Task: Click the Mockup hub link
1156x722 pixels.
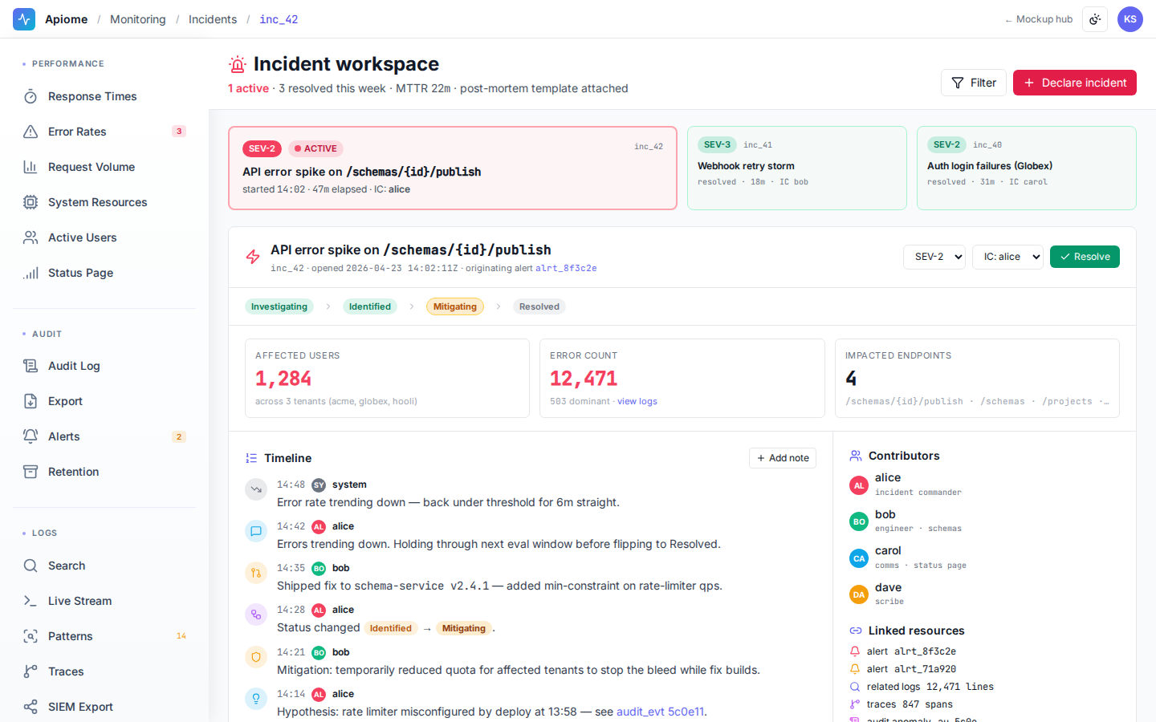Action: pos(1039,19)
